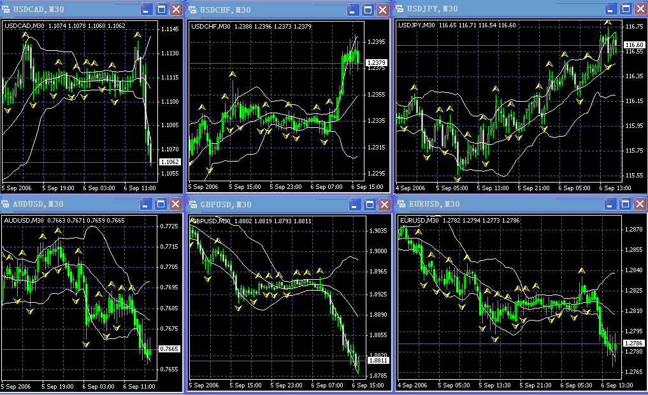
Task: Maximize the AUDUSD chart window
Action: pyautogui.click(x=161, y=204)
